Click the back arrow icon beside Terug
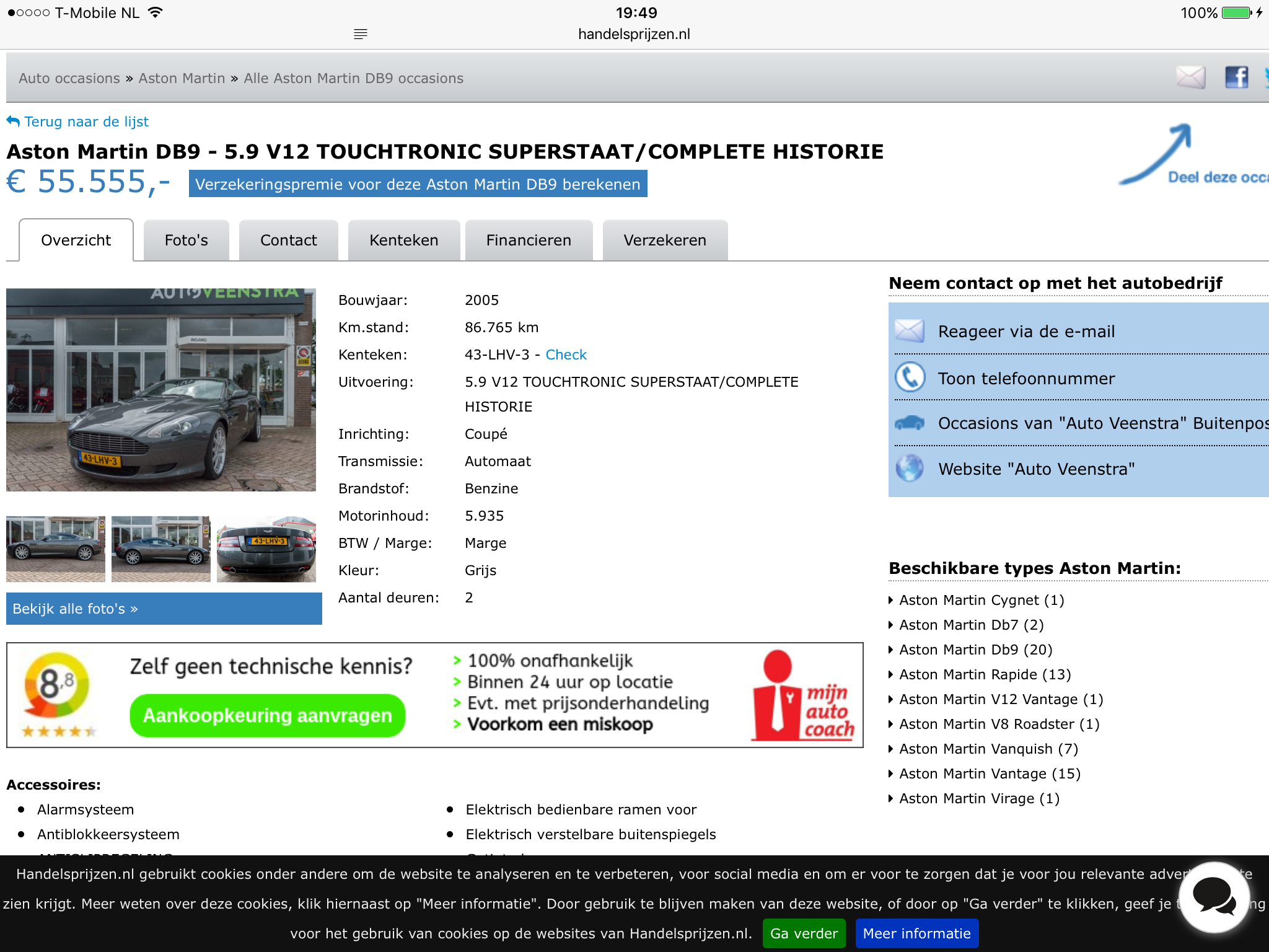This screenshot has height=952, width=1269. coord(13,121)
